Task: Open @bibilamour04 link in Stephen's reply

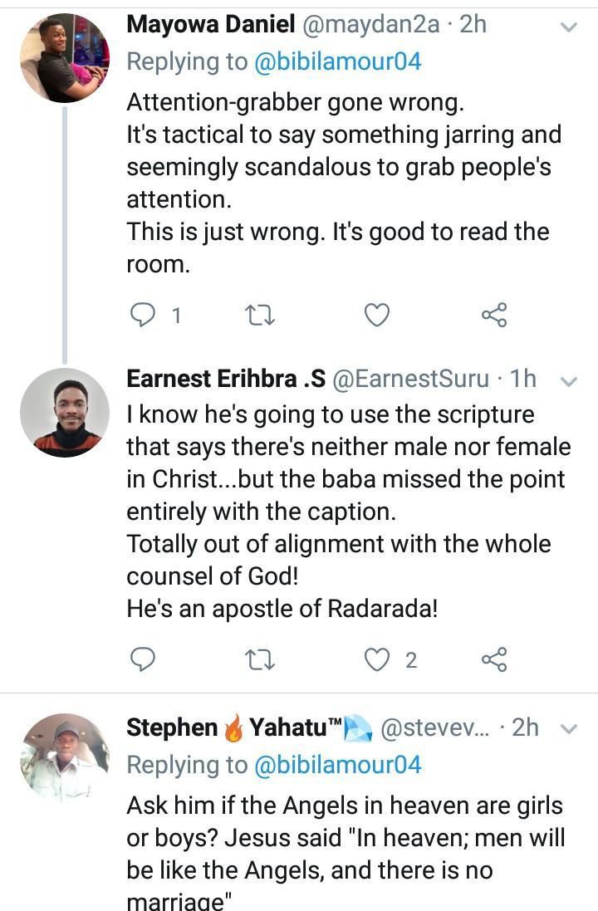Action: point(338,765)
